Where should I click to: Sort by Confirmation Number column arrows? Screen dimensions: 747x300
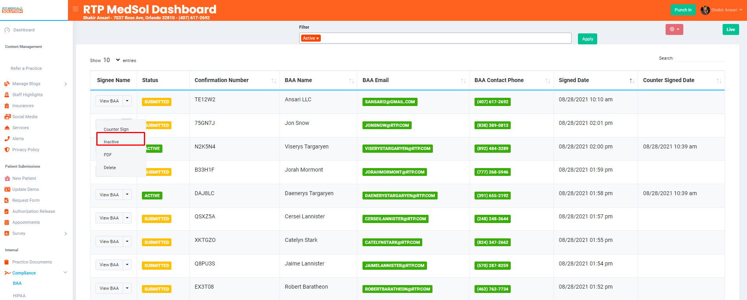[274, 80]
